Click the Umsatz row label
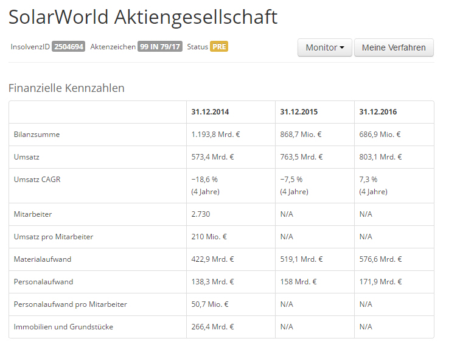The height and width of the screenshot is (344, 474). 27,157
